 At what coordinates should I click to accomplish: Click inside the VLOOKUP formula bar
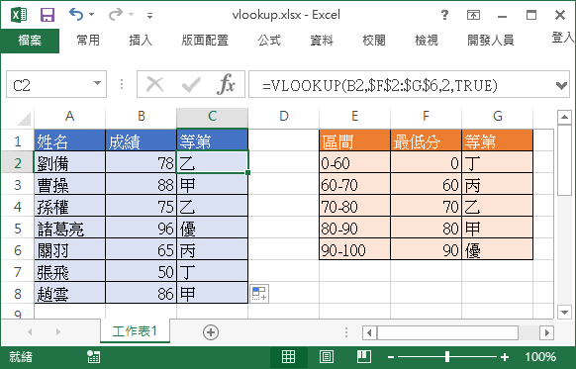click(x=402, y=85)
